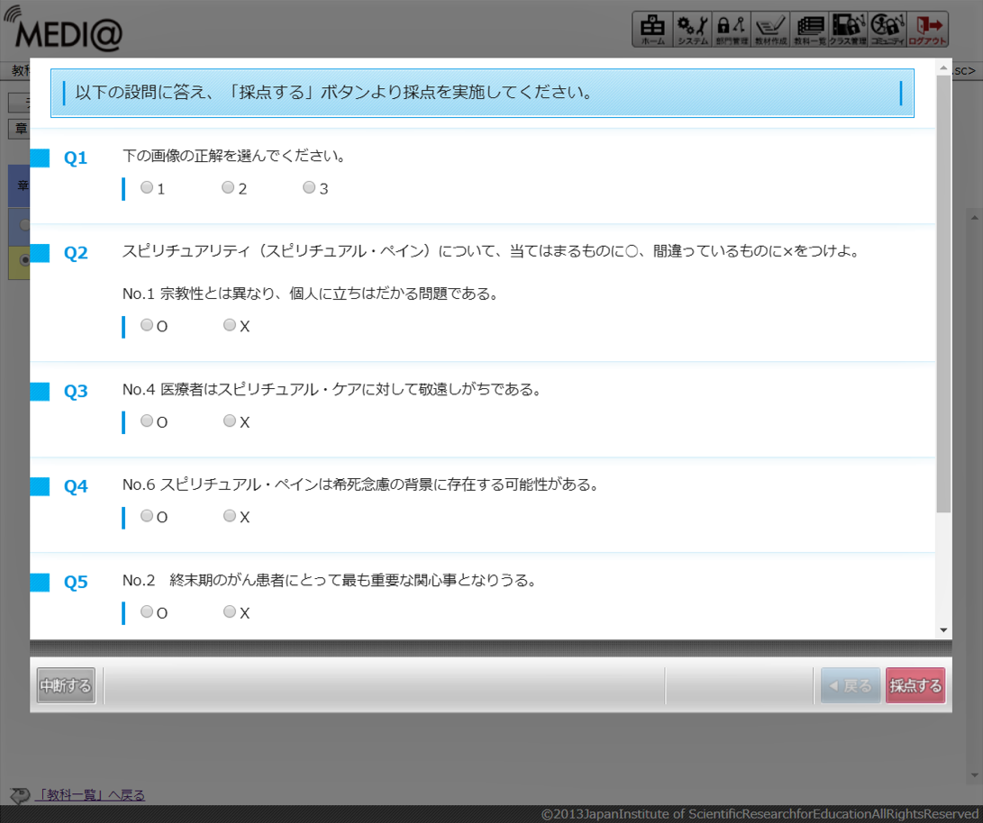
Task: Select answer 3 for Q1
Action: (x=309, y=187)
